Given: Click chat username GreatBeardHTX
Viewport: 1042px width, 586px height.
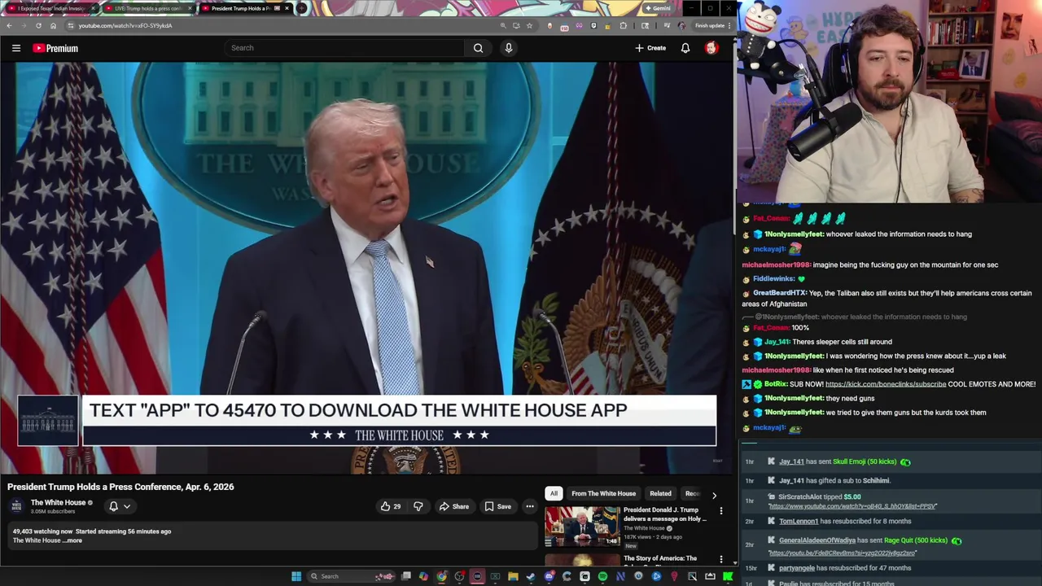Looking at the screenshot, I should pos(779,293).
